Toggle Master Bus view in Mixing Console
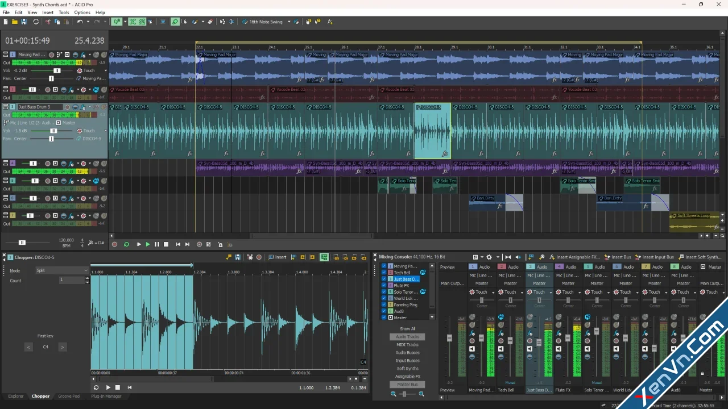The height and width of the screenshot is (409, 728). point(407,385)
